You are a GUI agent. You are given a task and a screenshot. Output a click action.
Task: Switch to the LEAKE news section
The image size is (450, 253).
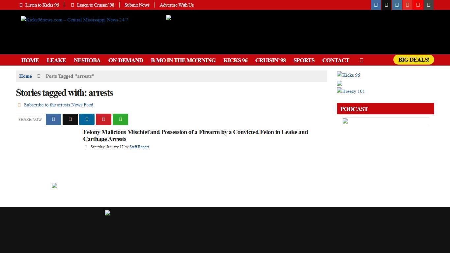pyautogui.click(x=56, y=60)
